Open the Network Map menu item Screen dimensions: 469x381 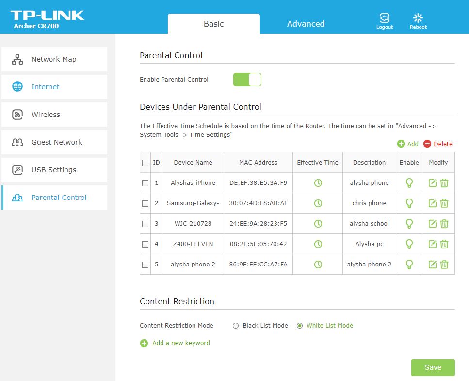pos(54,59)
